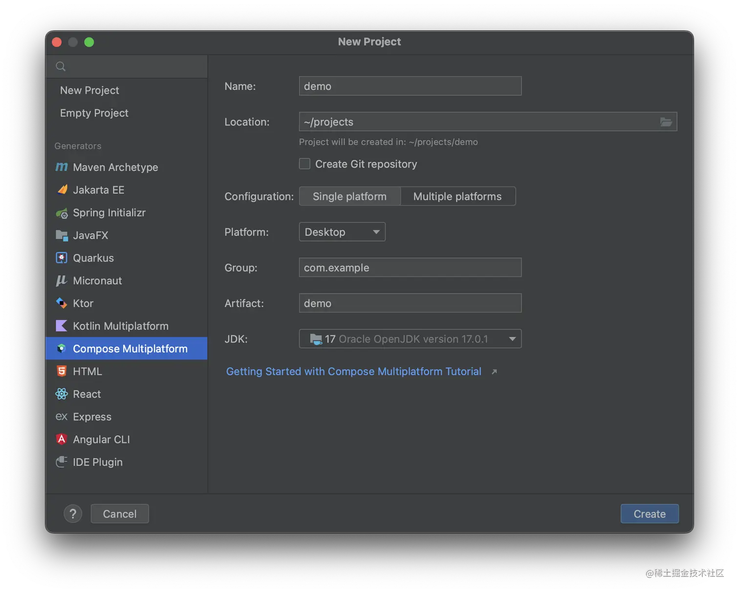Click the Jakarta EE sail icon
Viewport: 739px width, 593px height.
click(x=62, y=190)
